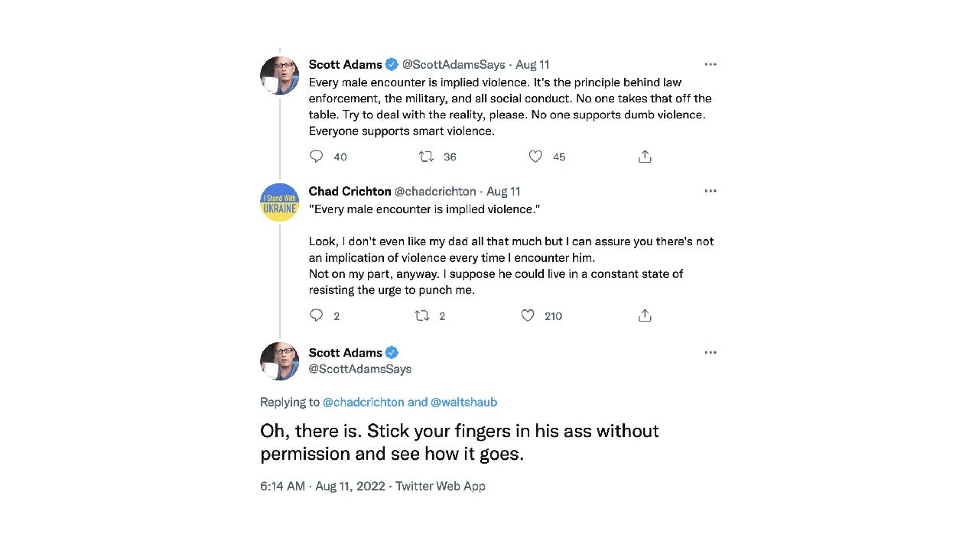Reply to Scott Adams' first tweet
Screen dimensions: 979x550
click(317, 156)
